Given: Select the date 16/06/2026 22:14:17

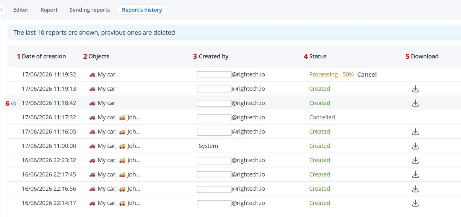Looking at the screenshot, I should [x=49, y=203].
